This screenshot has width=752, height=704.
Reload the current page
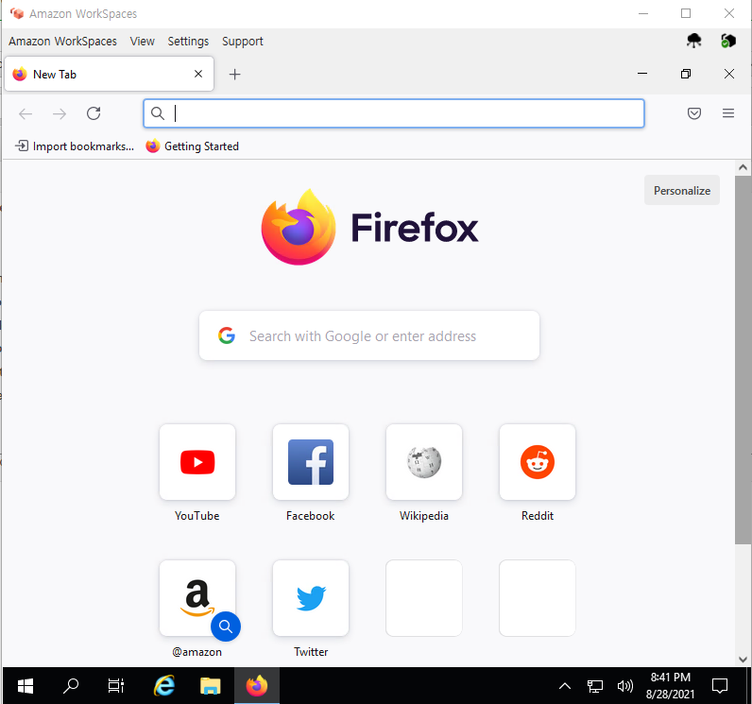94,113
